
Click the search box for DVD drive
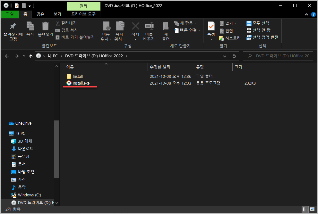click(x=278, y=56)
